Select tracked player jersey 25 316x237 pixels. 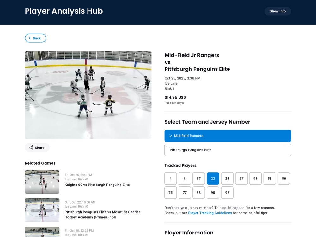(x=227, y=178)
